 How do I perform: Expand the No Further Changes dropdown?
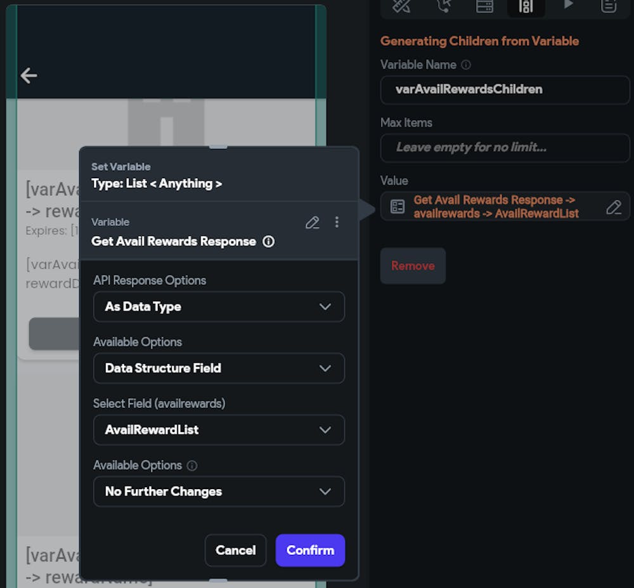pyautogui.click(x=219, y=492)
